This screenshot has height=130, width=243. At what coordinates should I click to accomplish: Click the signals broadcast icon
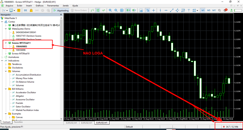pos(37,10)
